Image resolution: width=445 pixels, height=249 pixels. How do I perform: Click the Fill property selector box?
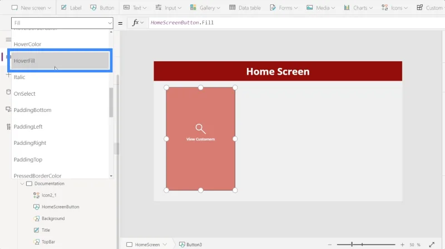pyautogui.click(x=62, y=23)
